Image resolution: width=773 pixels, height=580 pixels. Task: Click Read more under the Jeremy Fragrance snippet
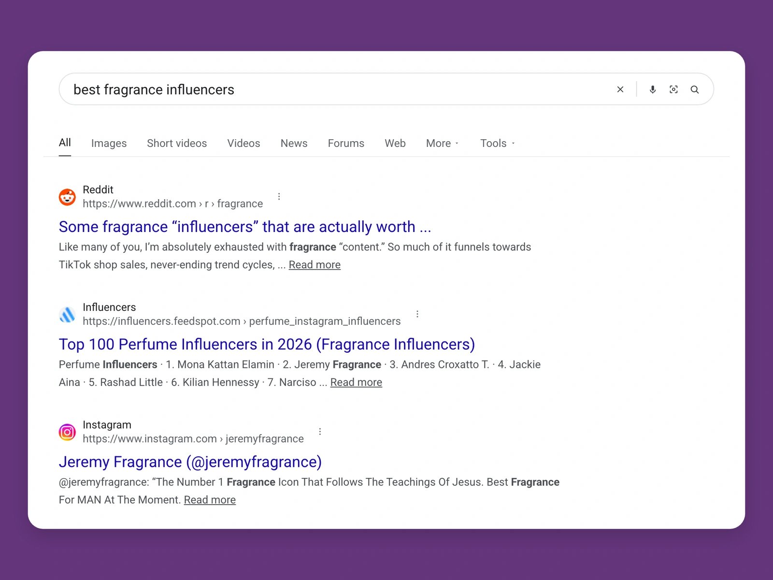(210, 500)
